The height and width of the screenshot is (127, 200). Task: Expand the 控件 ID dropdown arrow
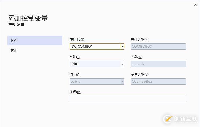pyautogui.click(x=122, y=47)
